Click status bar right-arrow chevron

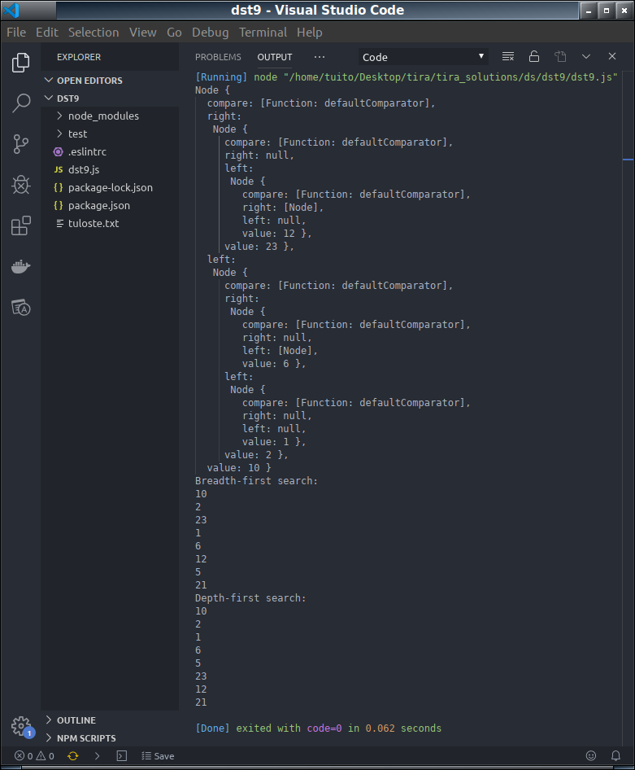click(x=97, y=756)
